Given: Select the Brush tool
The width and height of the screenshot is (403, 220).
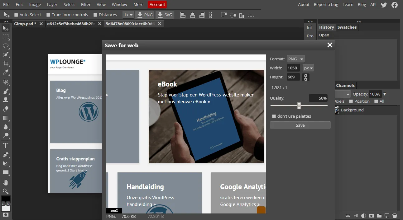Looking at the screenshot, I should click(x=6, y=91).
